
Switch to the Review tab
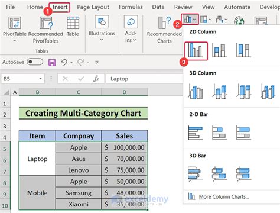pos(183,7)
